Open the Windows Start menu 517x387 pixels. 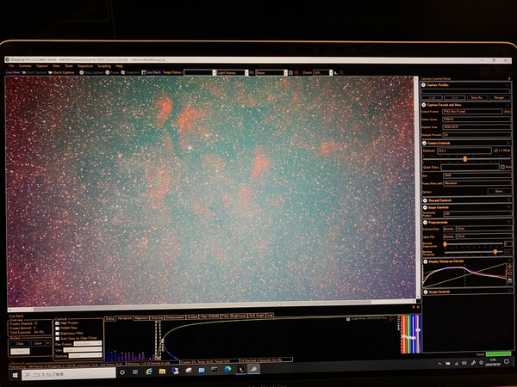coord(16,375)
